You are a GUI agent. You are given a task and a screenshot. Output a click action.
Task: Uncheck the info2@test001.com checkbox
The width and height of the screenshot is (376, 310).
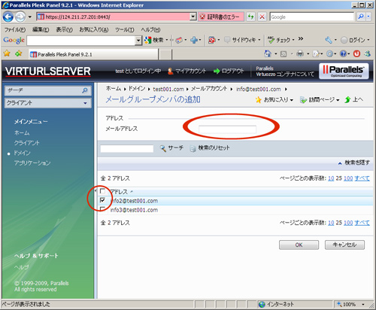pyautogui.click(x=102, y=200)
